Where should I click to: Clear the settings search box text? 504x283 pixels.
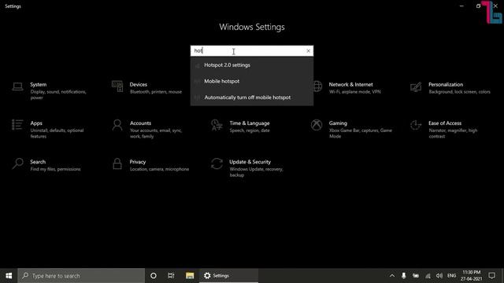coord(308,50)
